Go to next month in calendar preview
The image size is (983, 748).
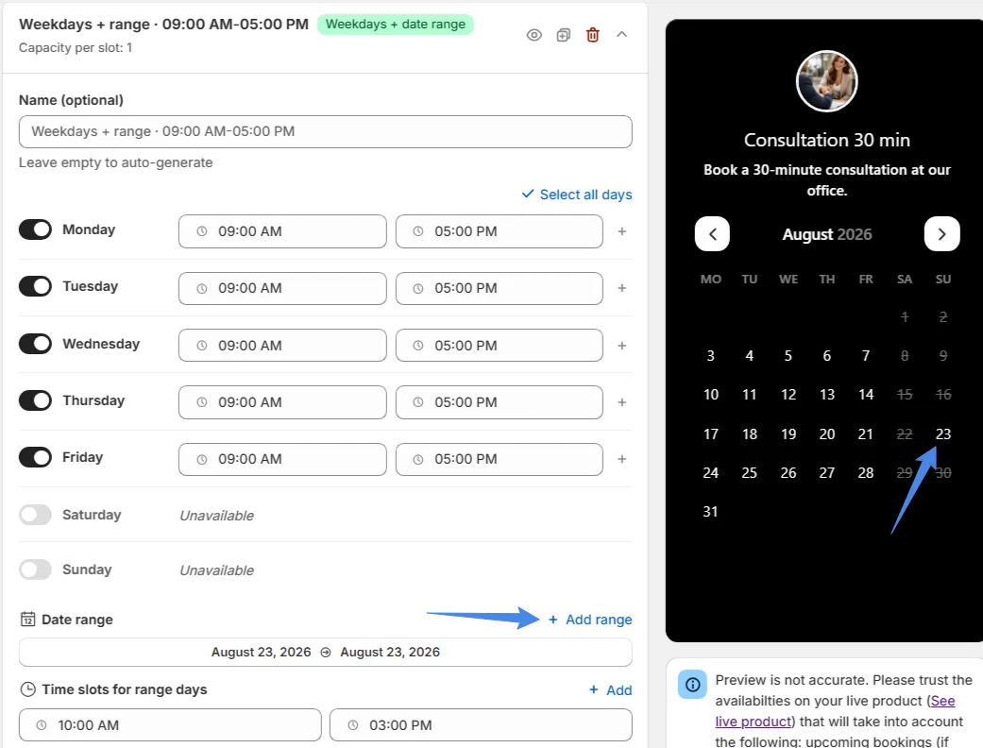pyautogui.click(x=941, y=234)
